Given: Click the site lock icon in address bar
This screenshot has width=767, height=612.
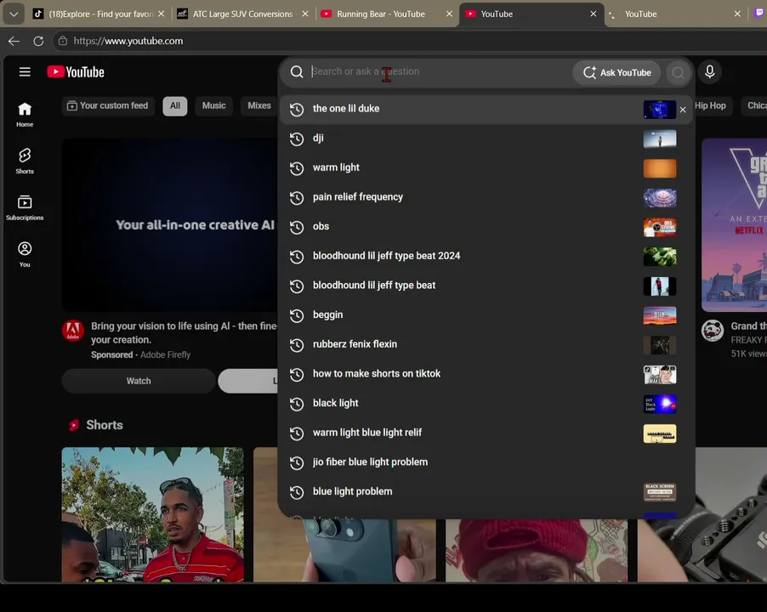Looking at the screenshot, I should pyautogui.click(x=63, y=41).
